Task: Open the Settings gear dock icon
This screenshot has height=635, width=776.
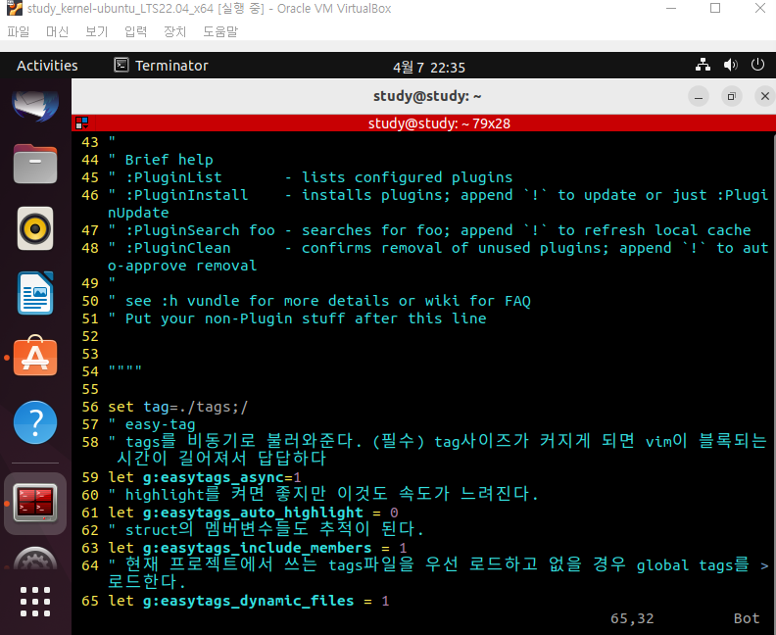Action: click(35, 560)
